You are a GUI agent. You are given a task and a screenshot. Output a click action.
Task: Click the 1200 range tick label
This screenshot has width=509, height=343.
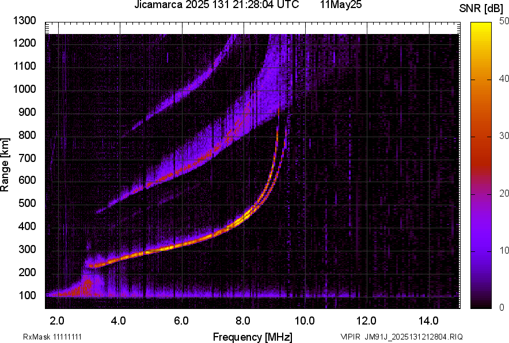[x=25, y=43]
